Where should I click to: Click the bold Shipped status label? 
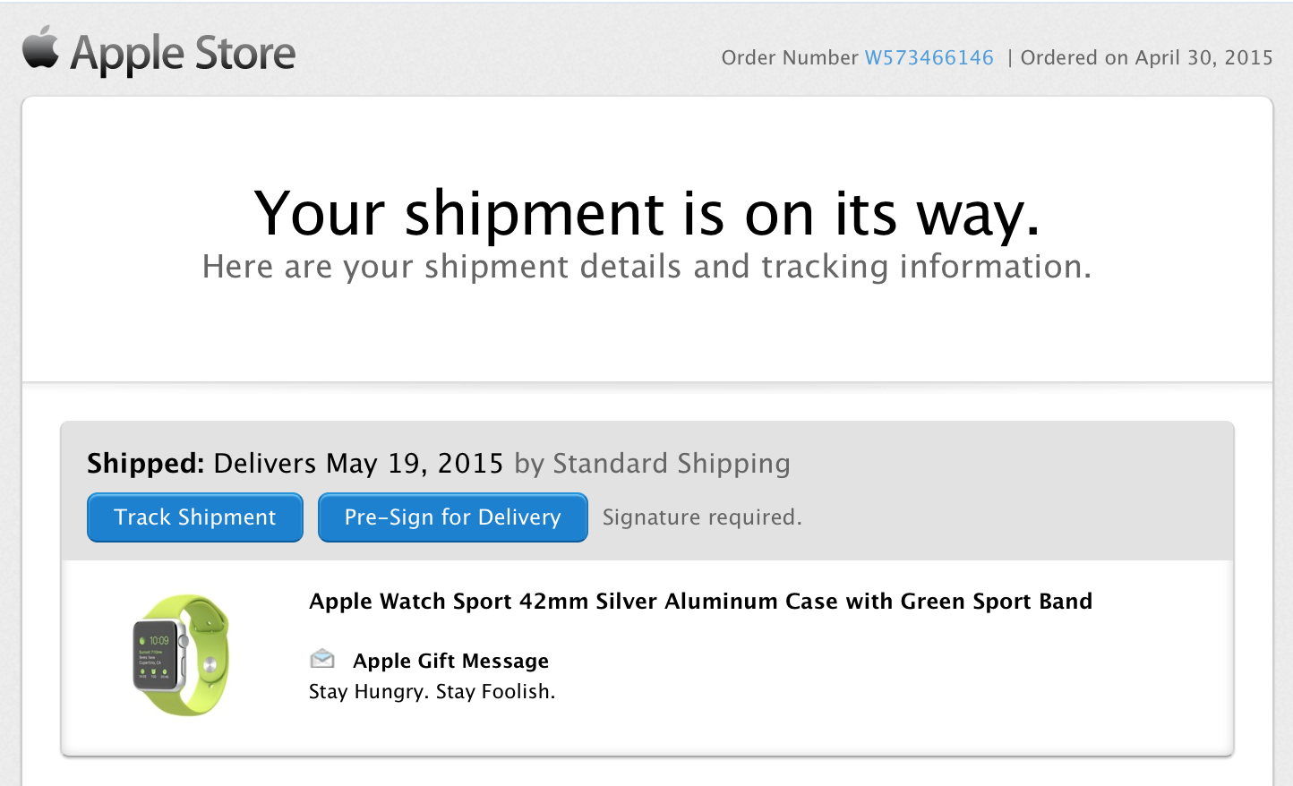(146, 464)
